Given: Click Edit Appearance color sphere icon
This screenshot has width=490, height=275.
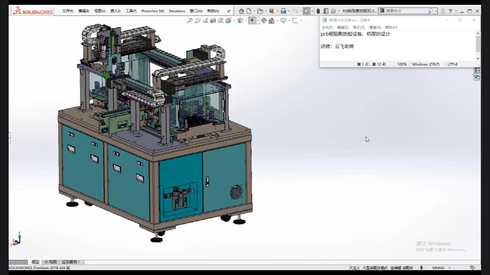Looking at the screenshot, I should [x=264, y=21].
